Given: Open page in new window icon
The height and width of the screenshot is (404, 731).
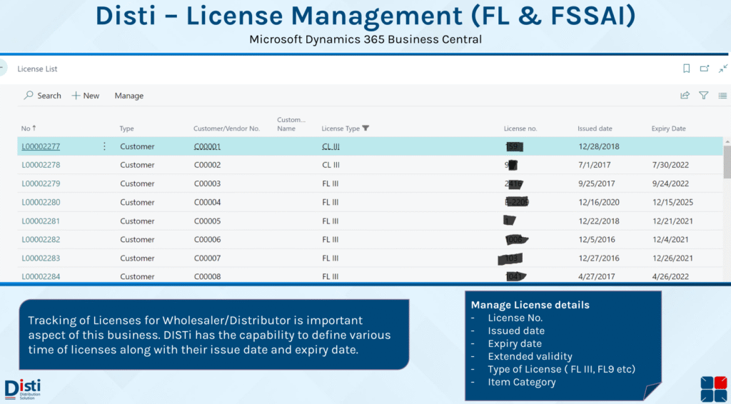Looking at the screenshot, I should click(705, 69).
